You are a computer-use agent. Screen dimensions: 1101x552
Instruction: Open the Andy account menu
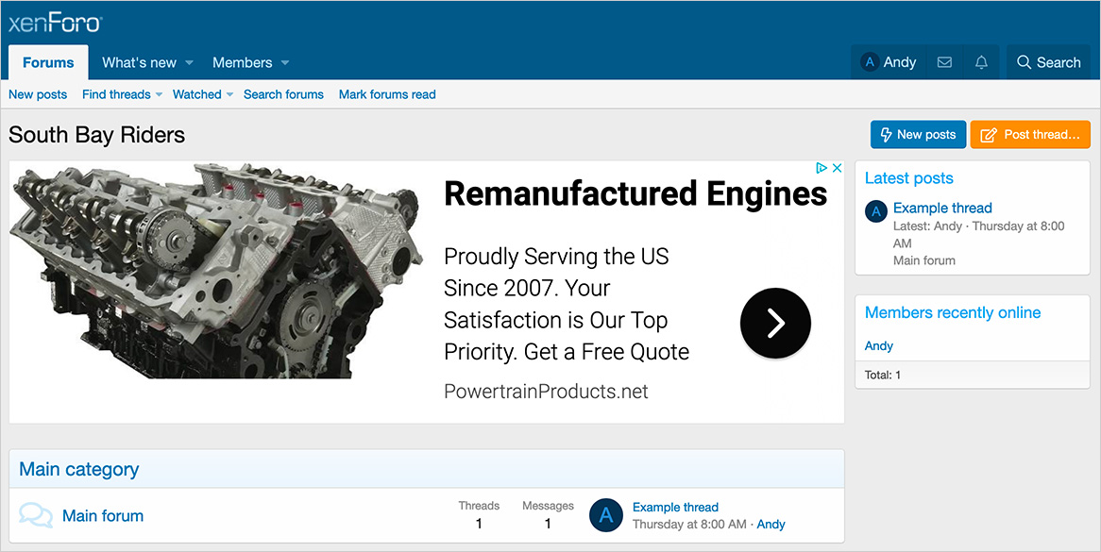tap(889, 62)
